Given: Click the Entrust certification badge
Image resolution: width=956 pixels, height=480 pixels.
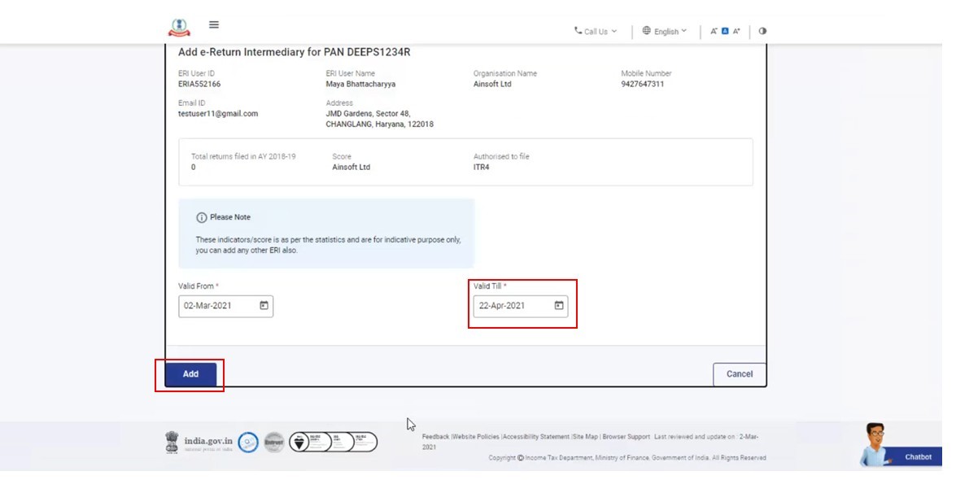Looking at the screenshot, I should click(x=274, y=442).
